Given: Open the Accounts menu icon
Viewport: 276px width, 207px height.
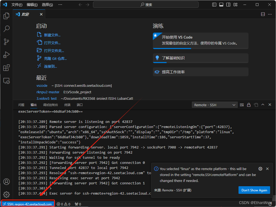Looking at the screenshot, I should click(6, 182).
